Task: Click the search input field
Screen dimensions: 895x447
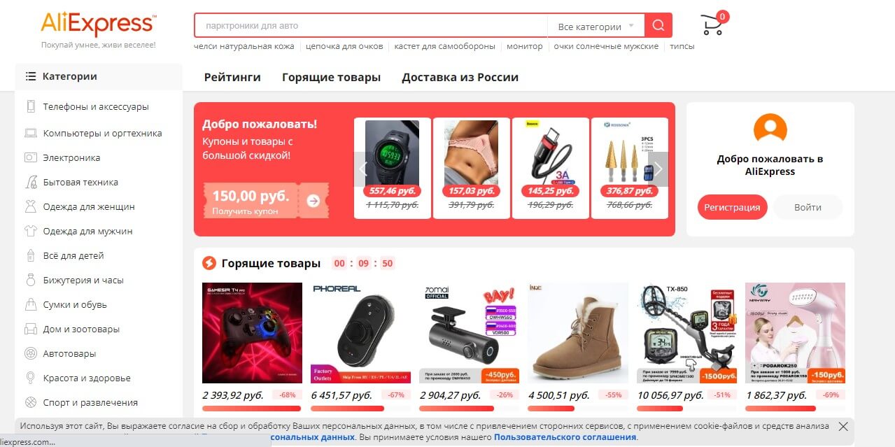Action: point(371,26)
